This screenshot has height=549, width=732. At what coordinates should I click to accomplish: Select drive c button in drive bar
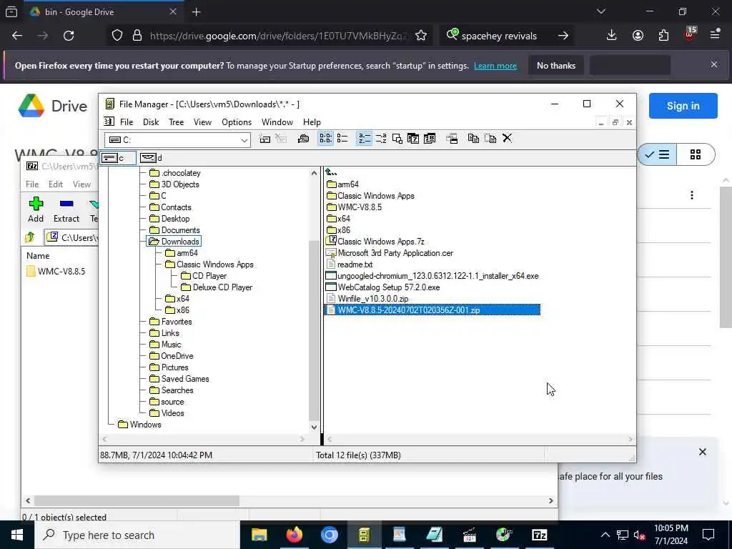[x=118, y=158]
